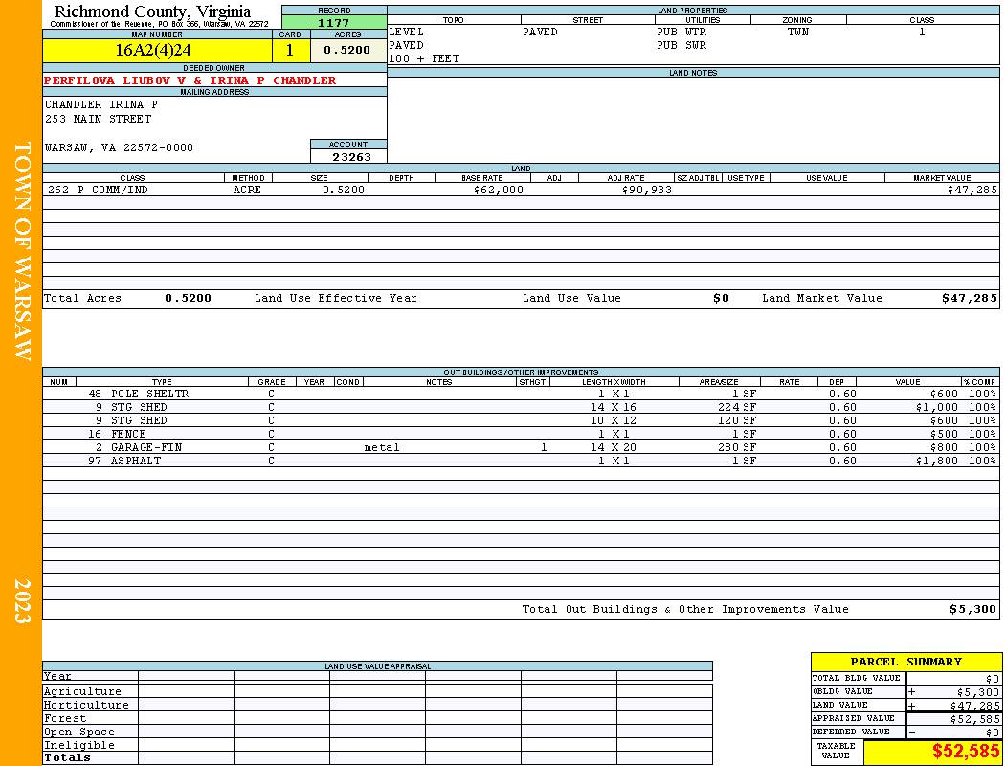Click Land Use Effective Year label

coord(336,298)
